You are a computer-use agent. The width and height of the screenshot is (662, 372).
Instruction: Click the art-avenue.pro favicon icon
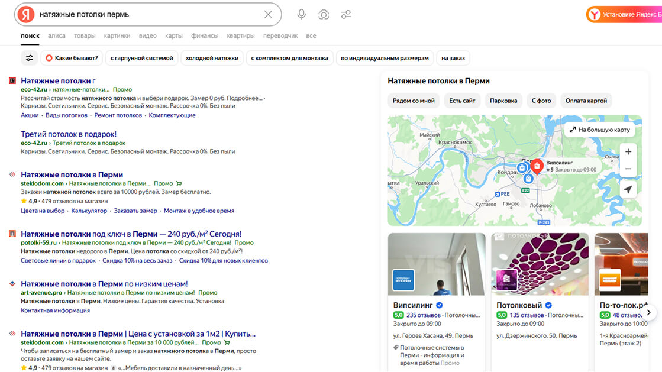[x=12, y=284]
